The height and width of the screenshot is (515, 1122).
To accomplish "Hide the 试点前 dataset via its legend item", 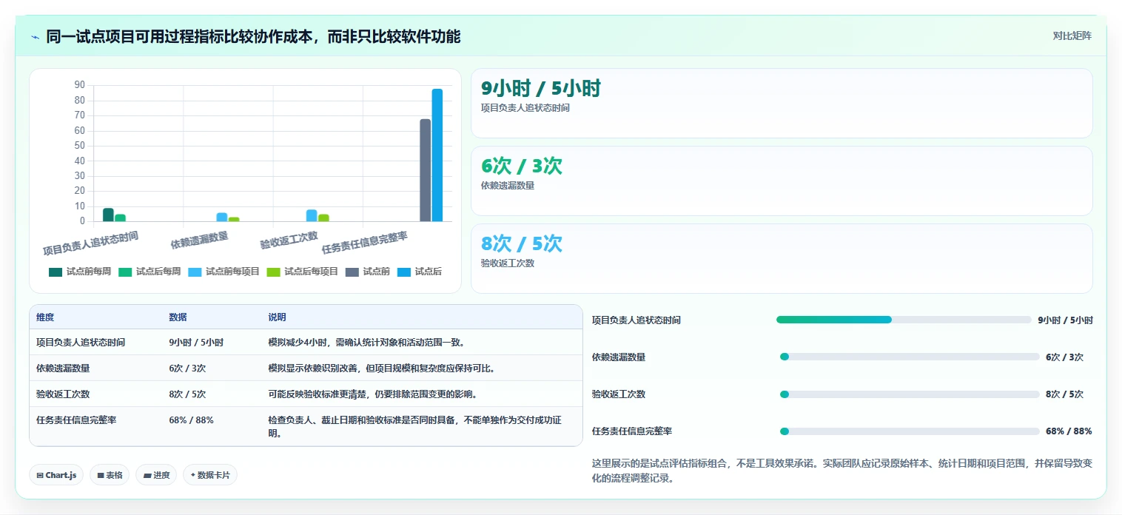I will click(x=367, y=272).
